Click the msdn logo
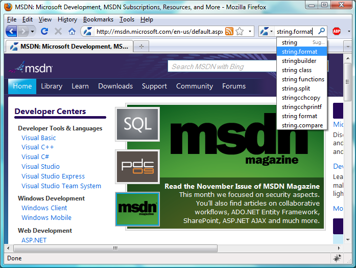Screen dimensions: 356x268 31,68
